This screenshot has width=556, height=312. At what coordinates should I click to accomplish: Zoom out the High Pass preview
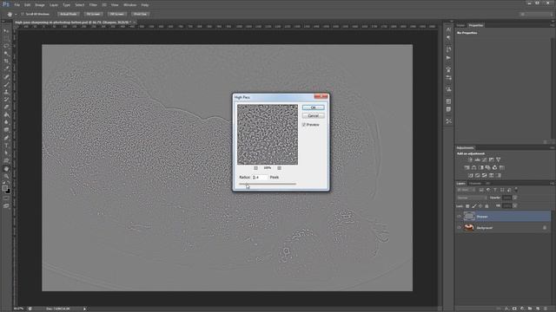click(x=255, y=168)
